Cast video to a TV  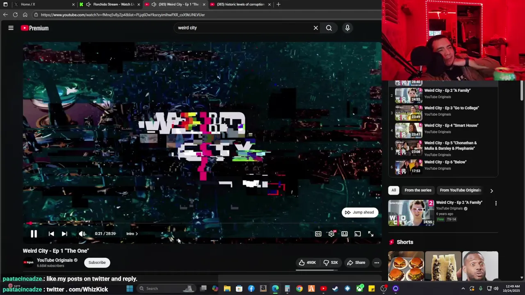[x=358, y=234]
